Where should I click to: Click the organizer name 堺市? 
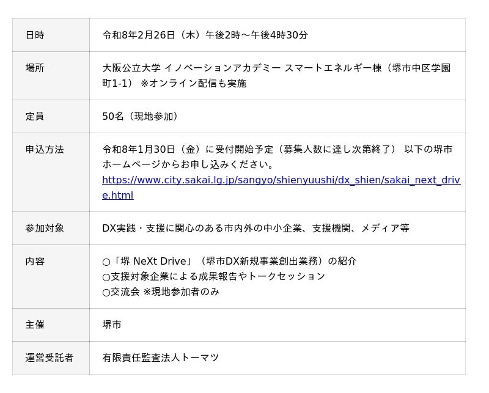tap(112, 325)
